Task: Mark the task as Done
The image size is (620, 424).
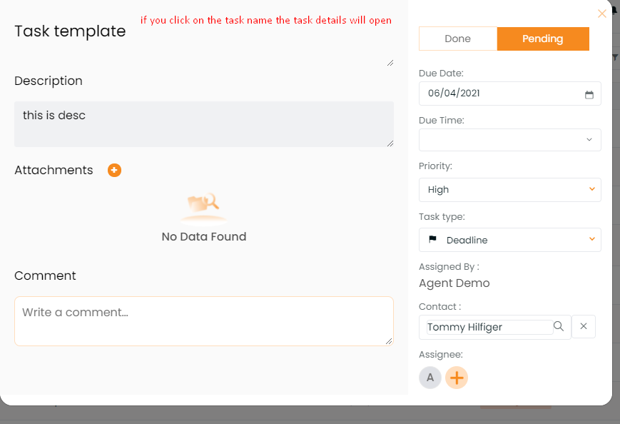Action: point(458,39)
